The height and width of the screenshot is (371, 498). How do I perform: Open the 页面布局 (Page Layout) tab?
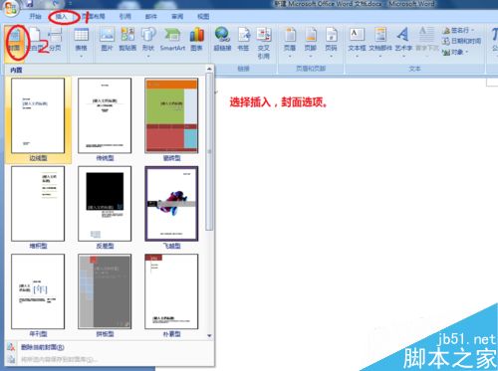(95, 16)
